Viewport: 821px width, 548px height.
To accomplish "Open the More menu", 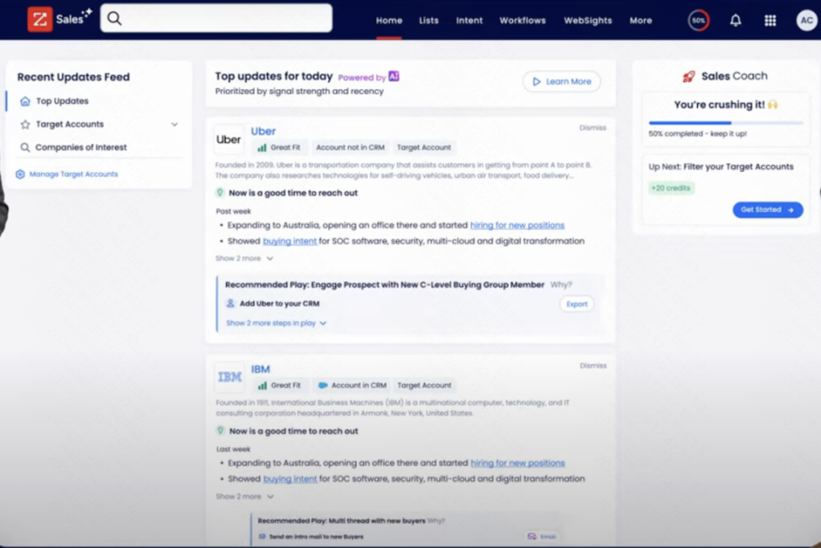I will tap(641, 21).
